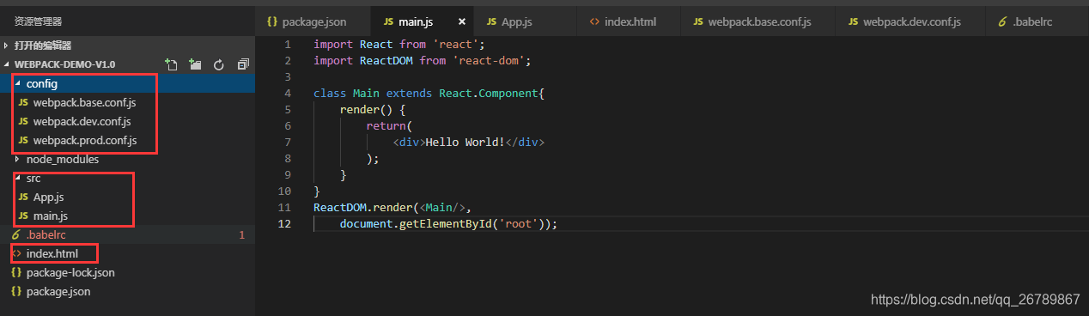Open webpack.dev.conf.js in the file tree
Screen dimensions: 1089x316
pos(127,121)
